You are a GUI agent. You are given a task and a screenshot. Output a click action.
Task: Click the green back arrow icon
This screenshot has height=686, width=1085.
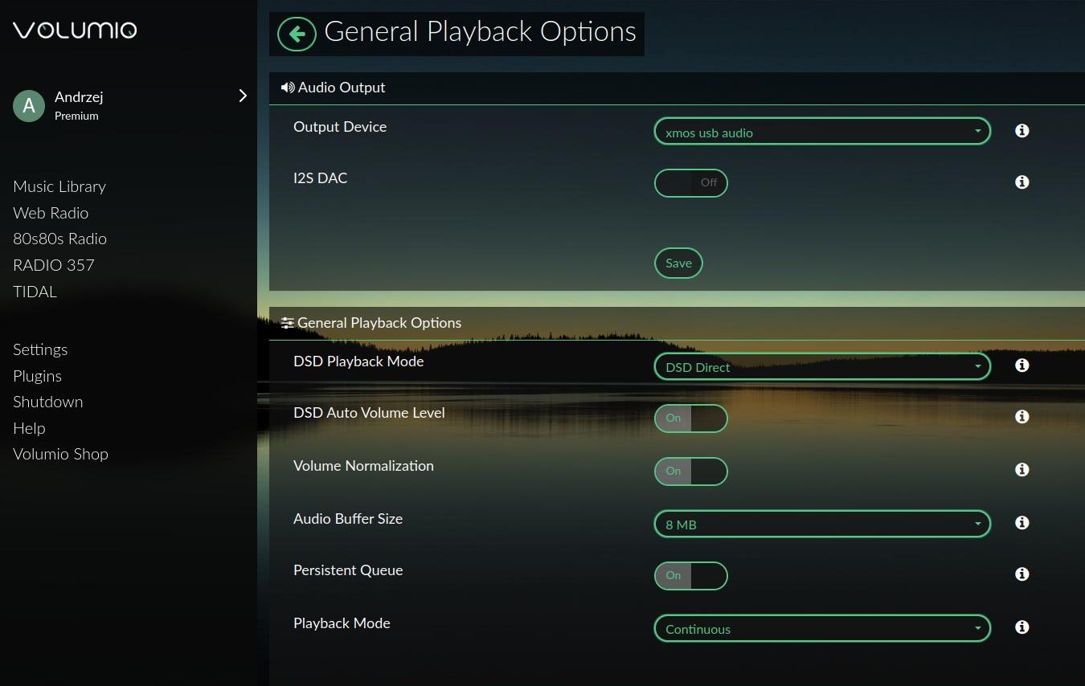(x=297, y=34)
